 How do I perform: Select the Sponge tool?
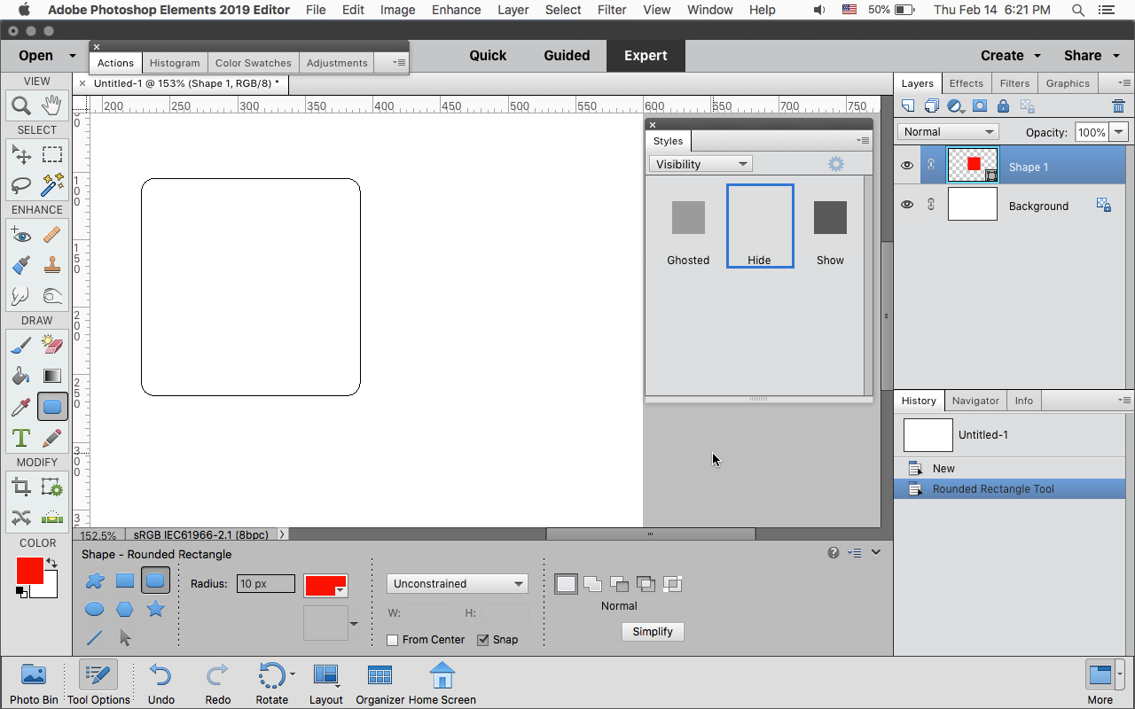tap(52, 295)
